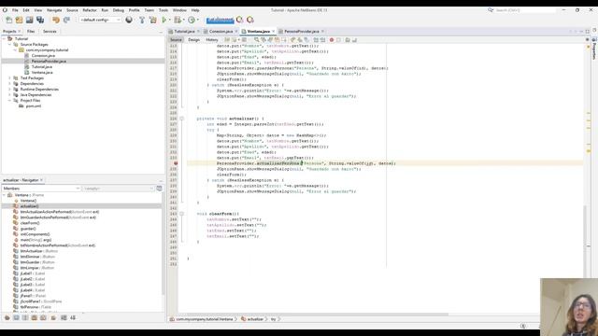
Task: Expand the Java Dependencies node
Action: click(9, 95)
